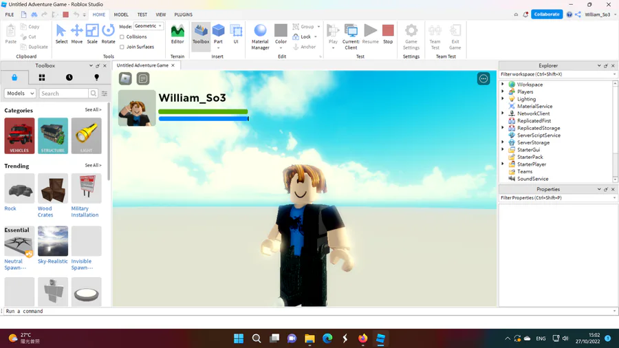Open Toolbox search filter options
This screenshot has height=348, width=619.
pos(105,94)
